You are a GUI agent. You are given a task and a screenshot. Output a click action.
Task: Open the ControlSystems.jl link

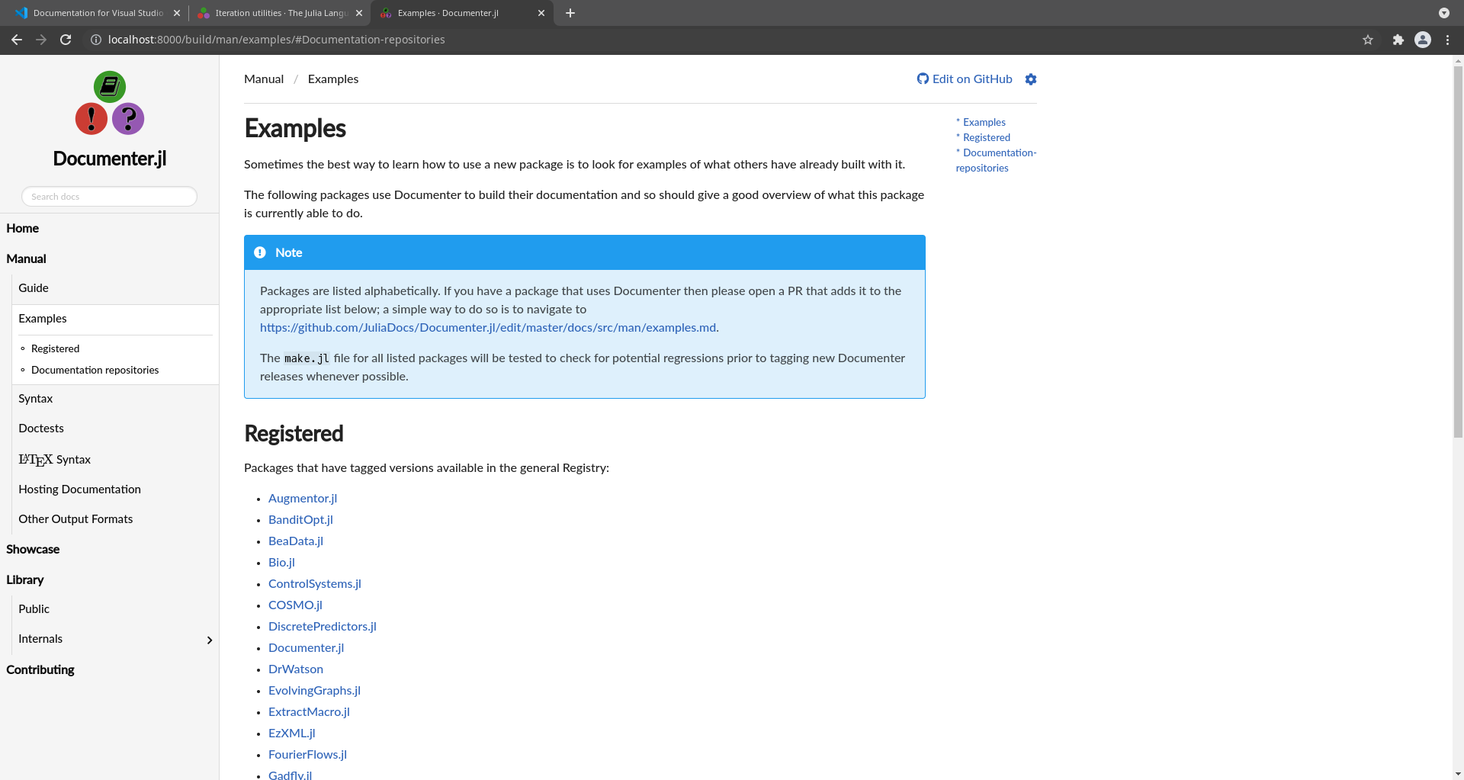point(315,584)
